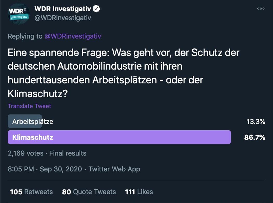Click the tweet text about Klimaschutz
This screenshot has width=273, height=203.
[123, 73]
